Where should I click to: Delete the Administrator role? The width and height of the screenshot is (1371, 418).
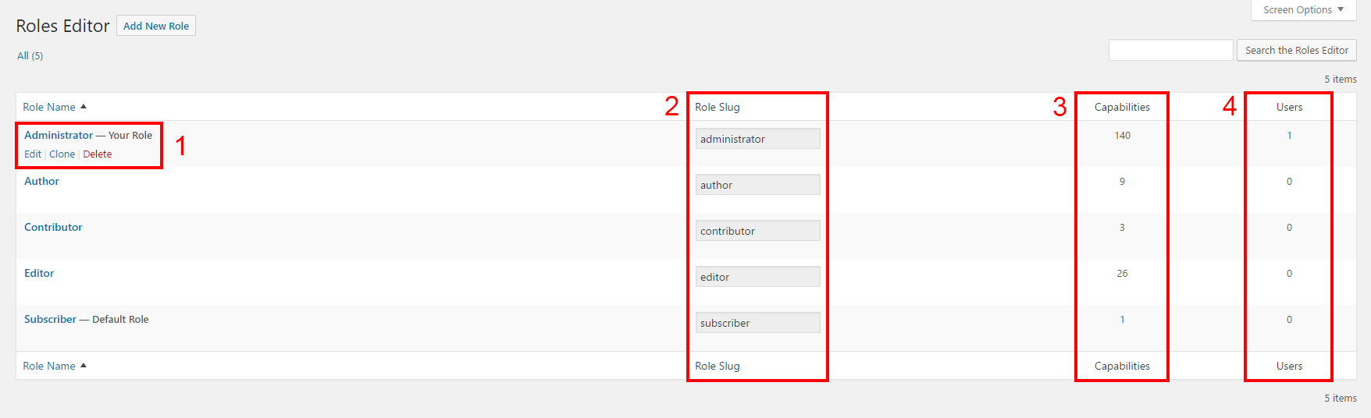point(98,154)
